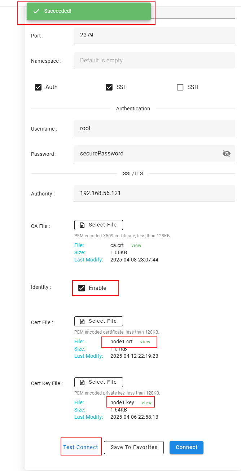View the node1.crt file
The height and width of the screenshot is (471, 241).
point(145,342)
